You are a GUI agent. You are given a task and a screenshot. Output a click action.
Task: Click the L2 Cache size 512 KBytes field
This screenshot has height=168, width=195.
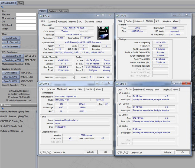145,118
